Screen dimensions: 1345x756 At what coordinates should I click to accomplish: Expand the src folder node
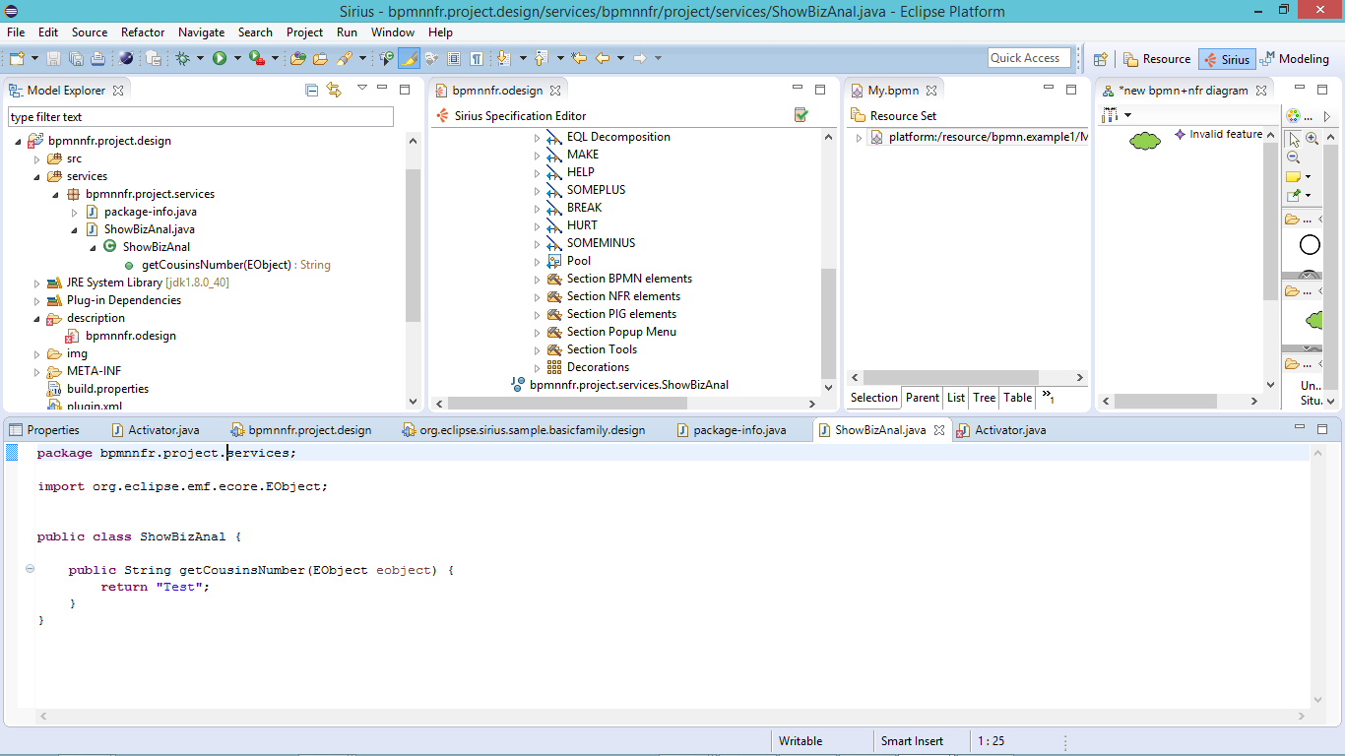[37, 158]
